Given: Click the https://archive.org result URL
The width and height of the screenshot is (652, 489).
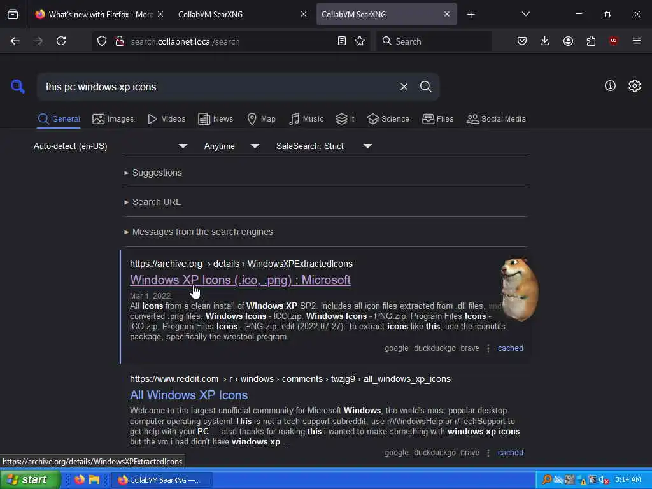Looking at the screenshot, I should click(x=241, y=264).
